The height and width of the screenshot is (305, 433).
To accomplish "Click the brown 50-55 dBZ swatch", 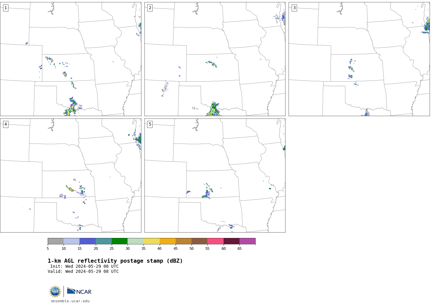I will pyautogui.click(x=199, y=241).
